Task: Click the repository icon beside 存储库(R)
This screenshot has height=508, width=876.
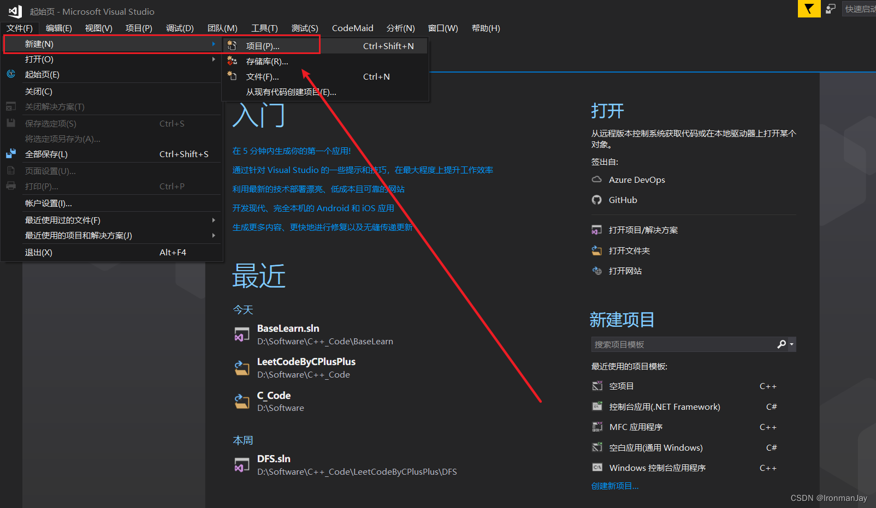Action: click(232, 61)
